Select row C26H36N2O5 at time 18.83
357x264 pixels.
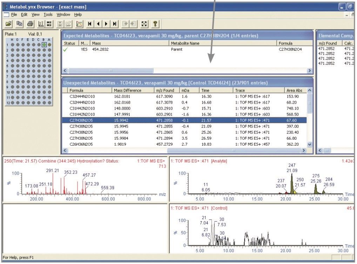pos(184,144)
